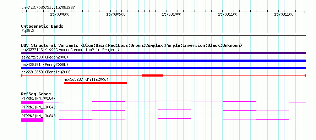Click the PTPRN2|NM_130843 gene label
Image resolution: width=316 pixels, height=140 pixels.
pos(38,116)
